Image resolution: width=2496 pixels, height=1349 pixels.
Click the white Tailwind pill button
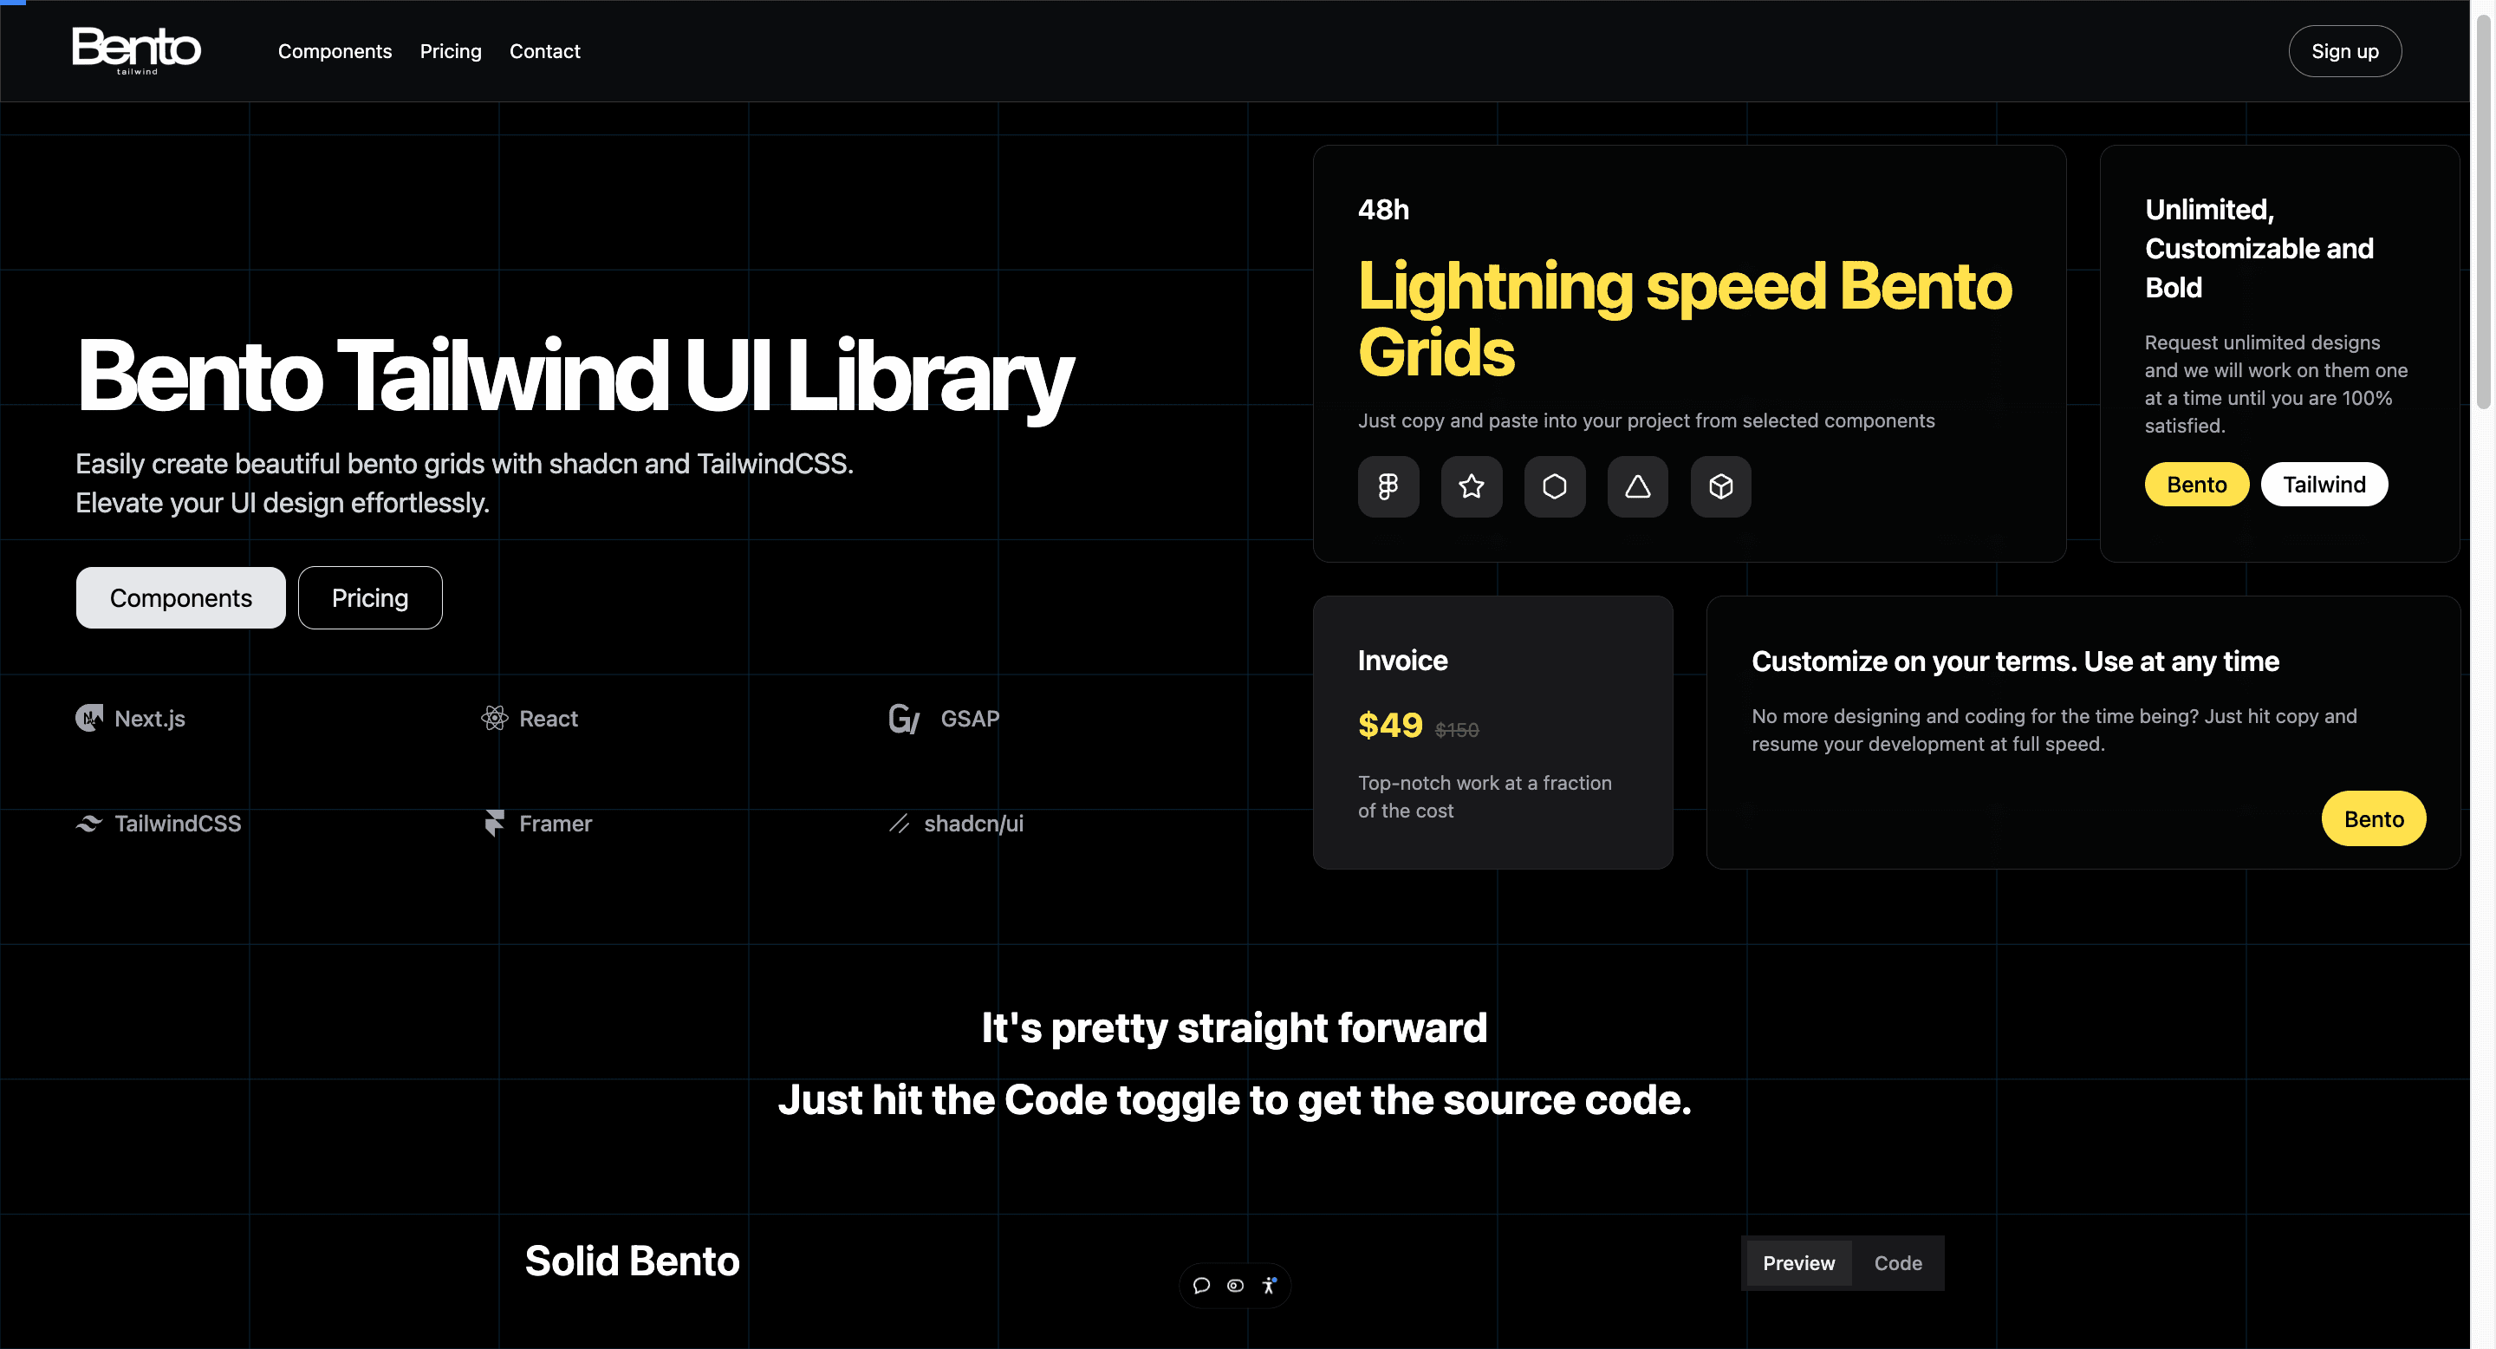point(2324,485)
